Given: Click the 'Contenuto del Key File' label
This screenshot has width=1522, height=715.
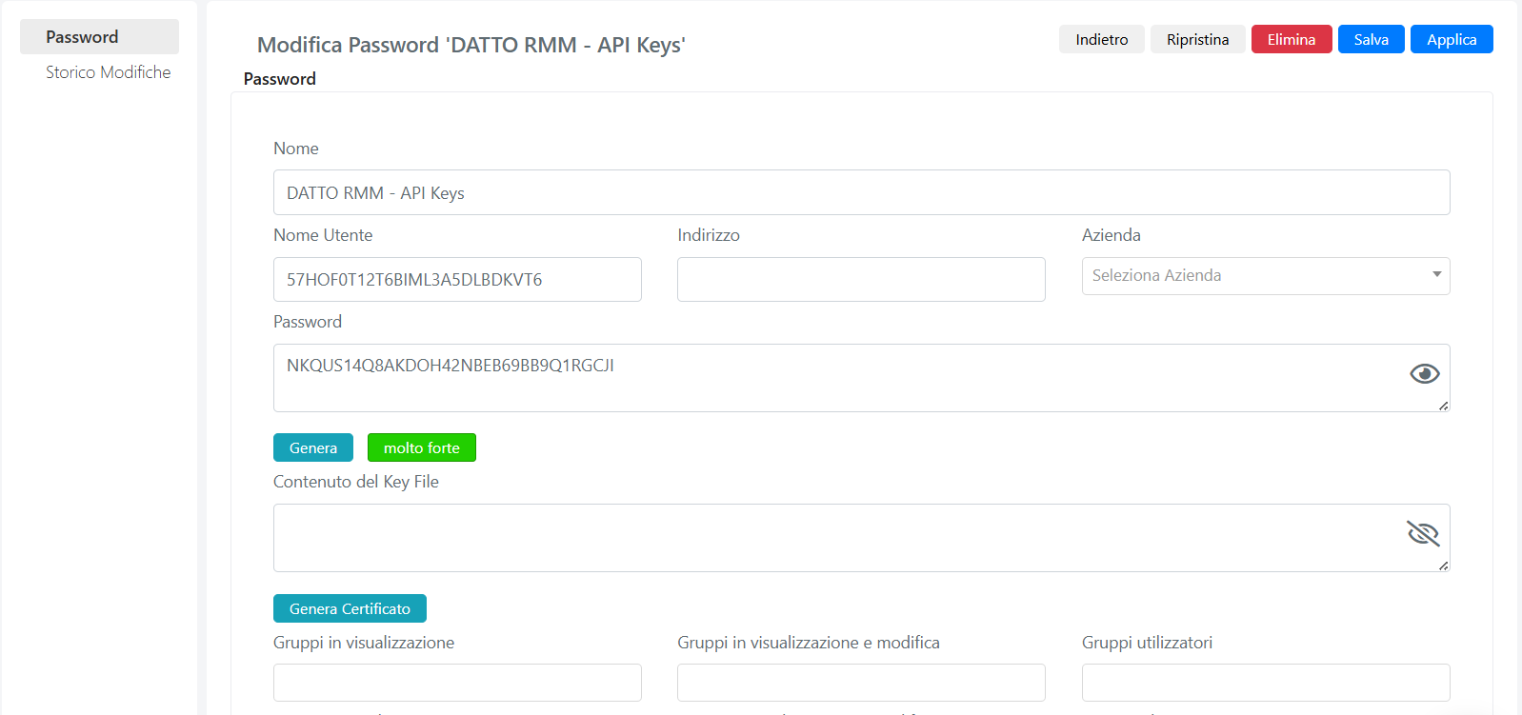Looking at the screenshot, I should pos(356,482).
